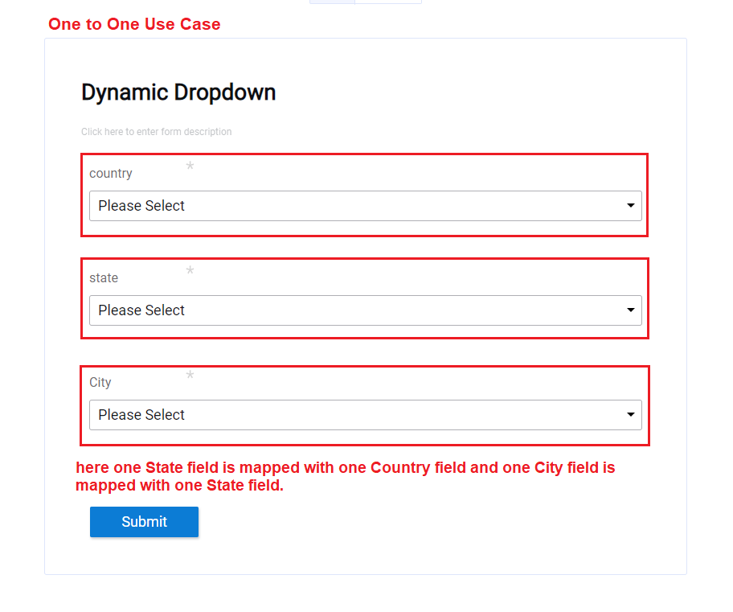Select the shaded tab segment at top edge

[x=332, y=2]
